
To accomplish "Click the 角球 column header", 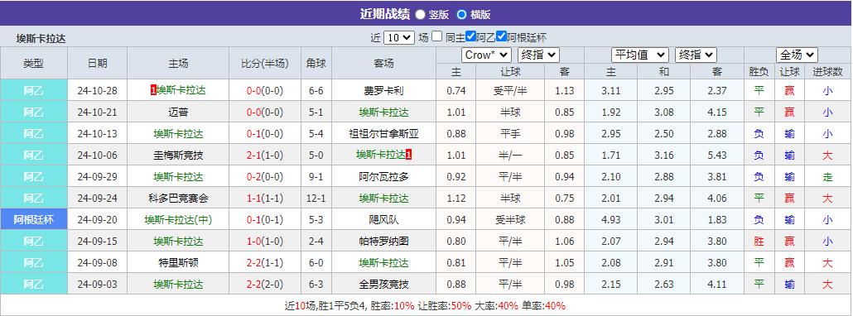I will point(316,63).
